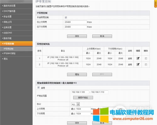
Task: Edit bandwidth rule number 2
Action: (138, 64)
